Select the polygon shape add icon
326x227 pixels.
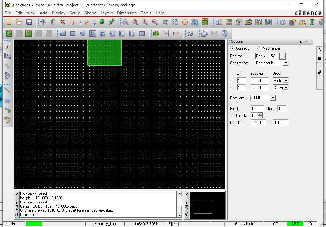coord(63,33)
